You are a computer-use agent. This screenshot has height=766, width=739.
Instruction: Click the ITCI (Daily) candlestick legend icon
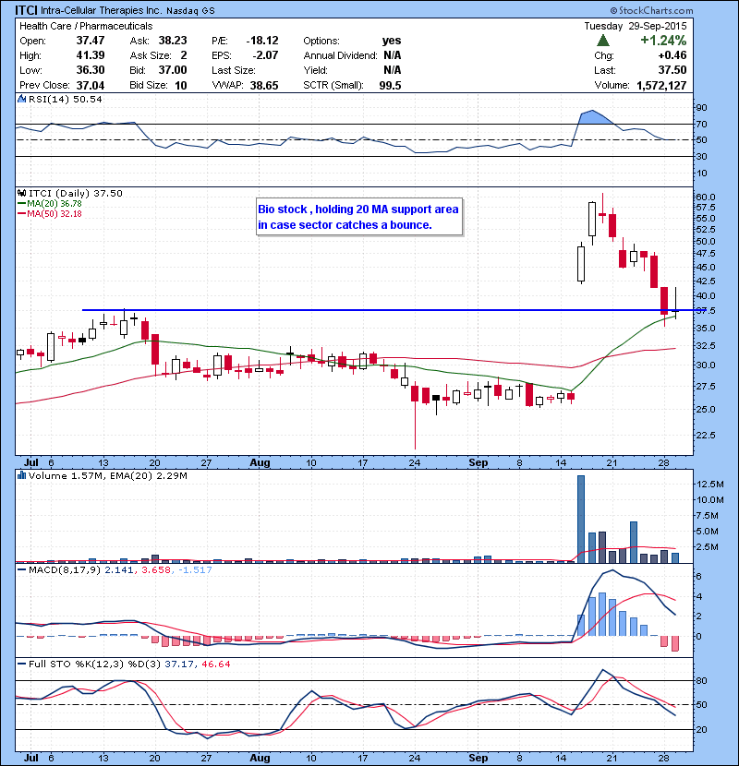[x=21, y=193]
